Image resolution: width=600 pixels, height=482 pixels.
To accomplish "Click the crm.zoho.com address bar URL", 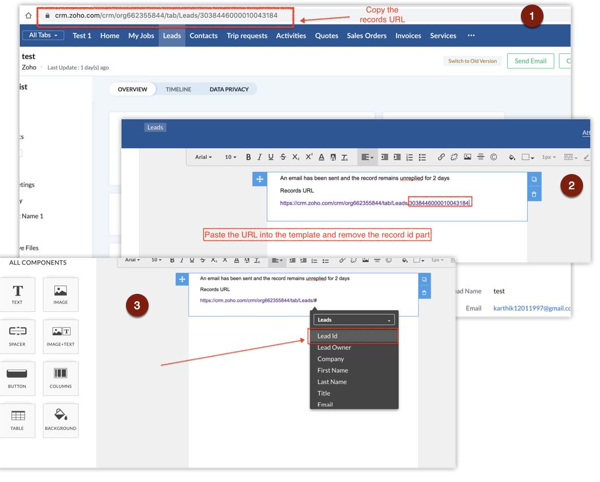I will (166, 16).
